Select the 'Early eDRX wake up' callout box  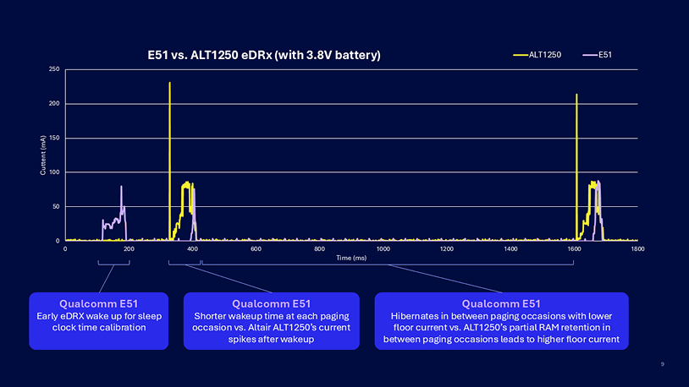tap(99, 321)
